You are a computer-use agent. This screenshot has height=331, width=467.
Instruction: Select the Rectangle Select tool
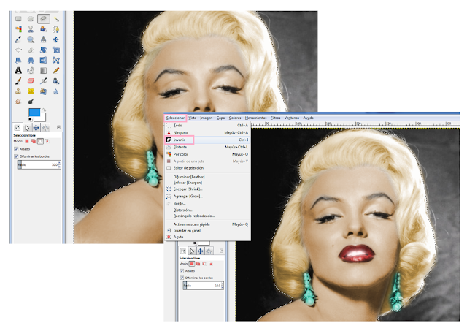[18, 19]
